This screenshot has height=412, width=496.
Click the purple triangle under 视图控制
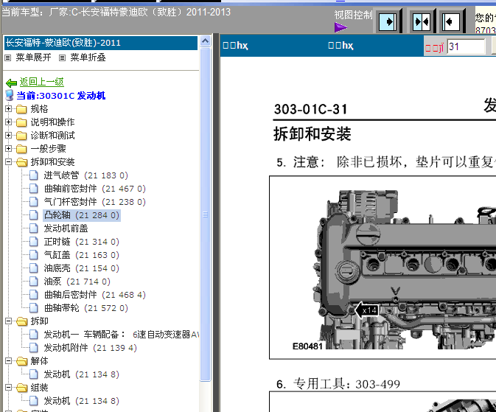(x=340, y=27)
